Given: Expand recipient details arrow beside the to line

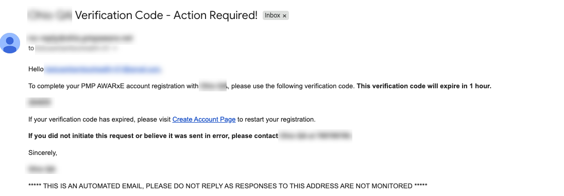Looking at the screenshot, I should tap(115, 48).
